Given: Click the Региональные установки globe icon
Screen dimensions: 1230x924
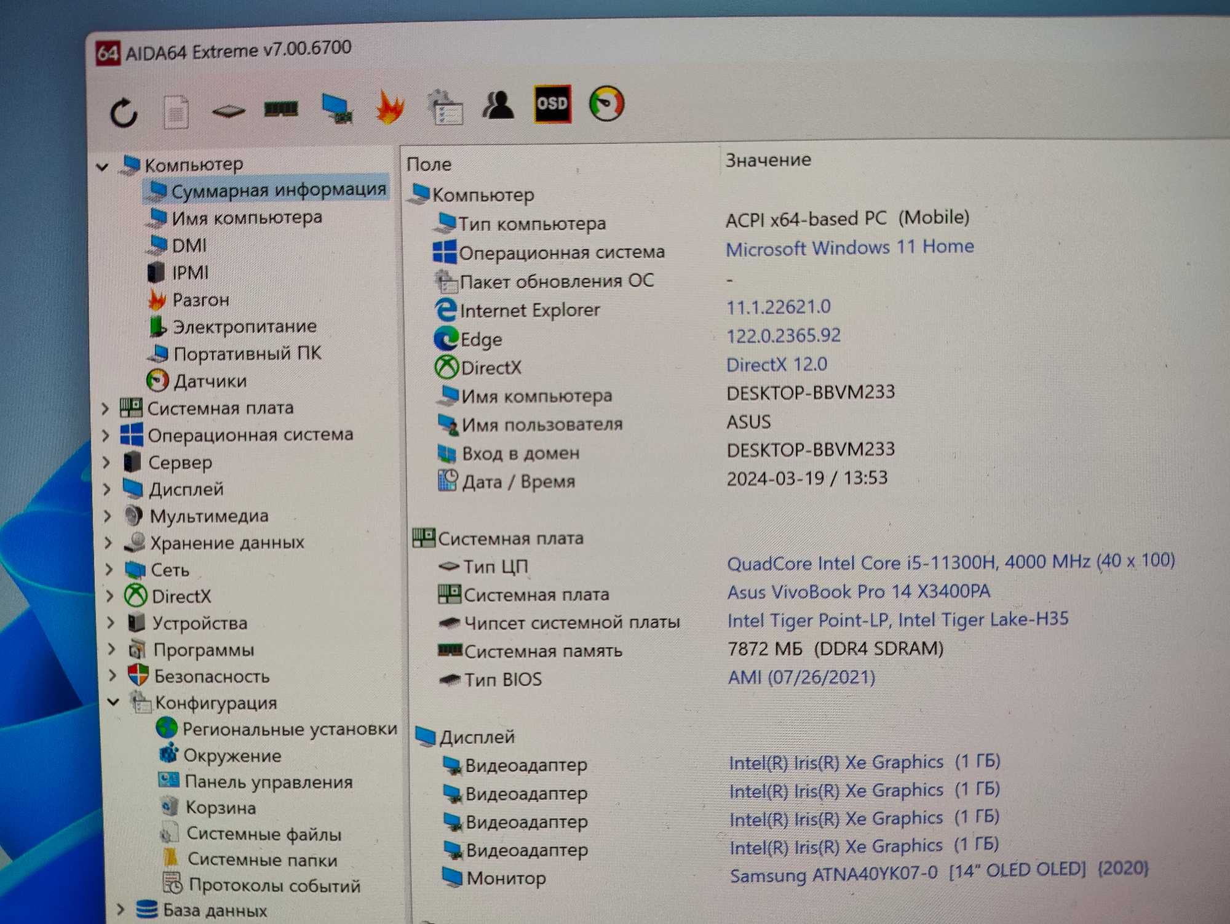Looking at the screenshot, I should (x=167, y=728).
